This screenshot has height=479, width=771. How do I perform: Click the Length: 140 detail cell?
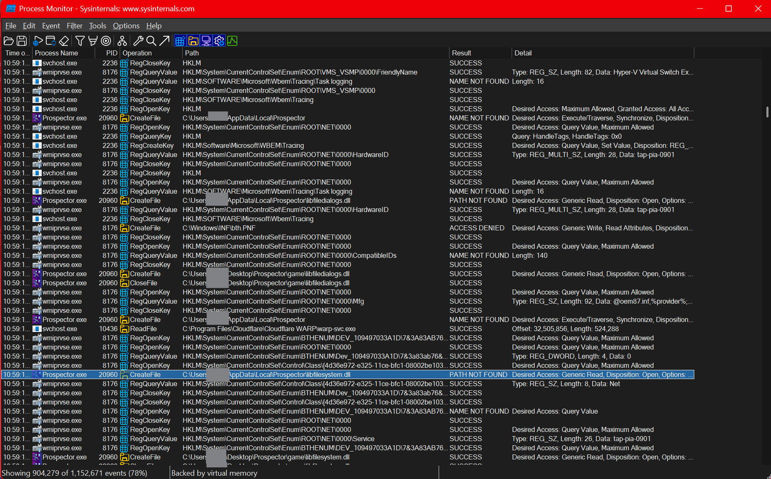530,255
